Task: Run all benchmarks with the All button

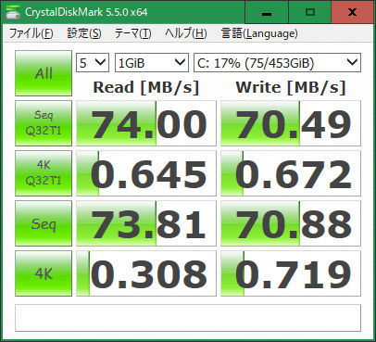Action: click(x=44, y=73)
